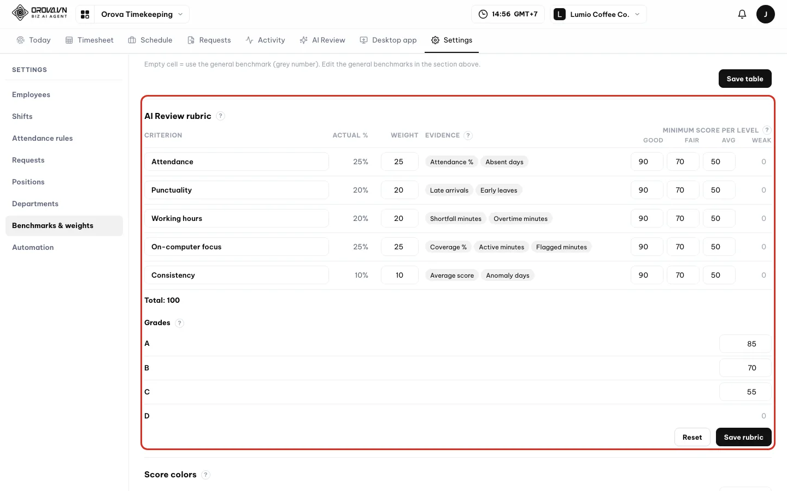Open Positions in the settings sidebar
Screen dimensions: 787x491
[64, 182]
